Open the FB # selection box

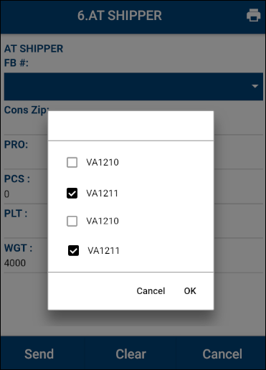[x=133, y=87]
